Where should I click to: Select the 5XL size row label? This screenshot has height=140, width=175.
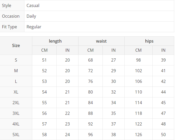click(x=16, y=135)
